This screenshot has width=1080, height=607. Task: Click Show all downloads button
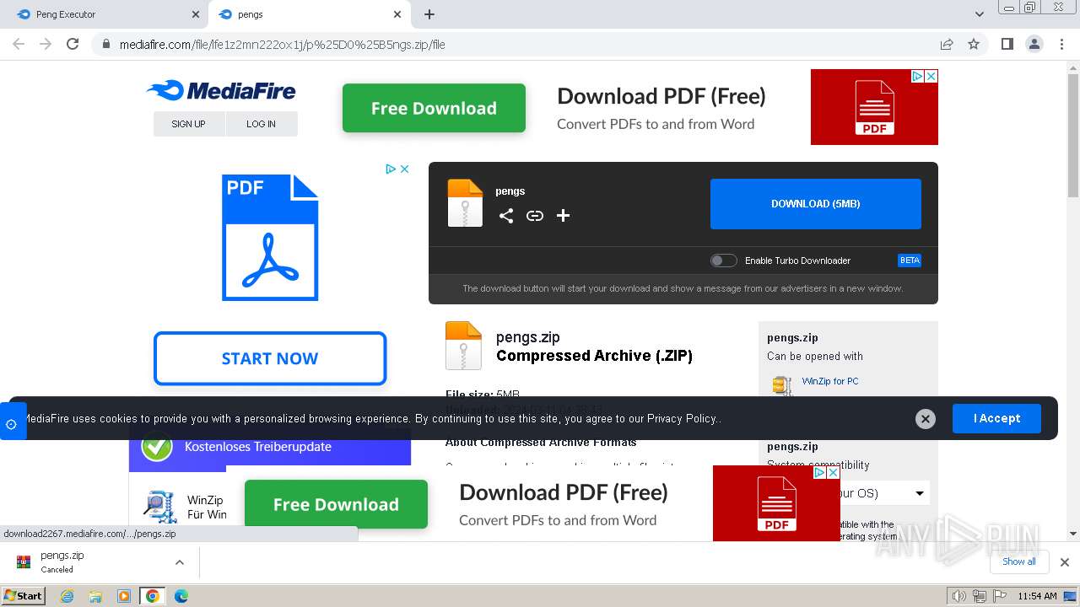coord(1019,562)
